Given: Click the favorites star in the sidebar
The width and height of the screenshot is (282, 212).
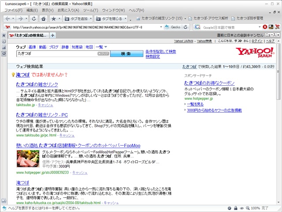Looking at the screenshot, I should [x=4, y=35].
